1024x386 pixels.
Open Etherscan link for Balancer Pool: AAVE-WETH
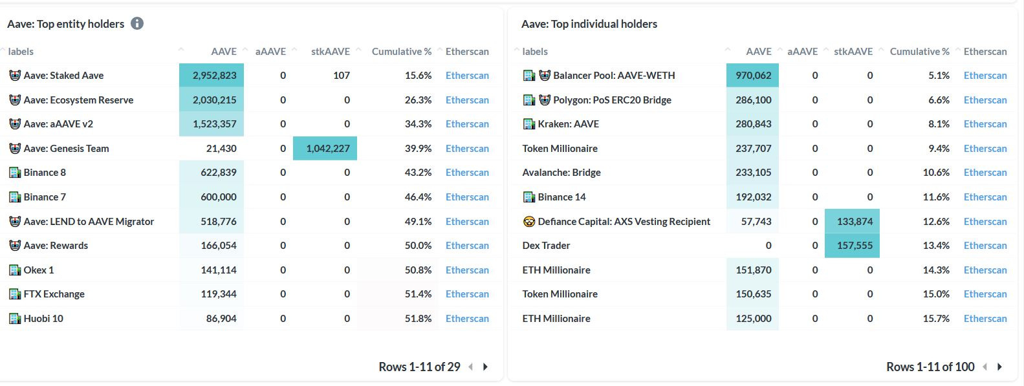[x=985, y=75]
